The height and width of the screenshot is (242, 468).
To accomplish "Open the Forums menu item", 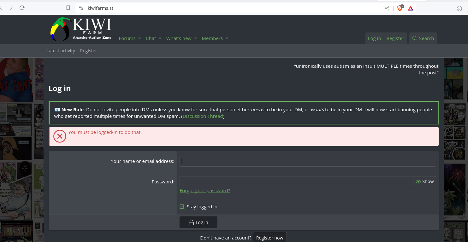I will [127, 38].
